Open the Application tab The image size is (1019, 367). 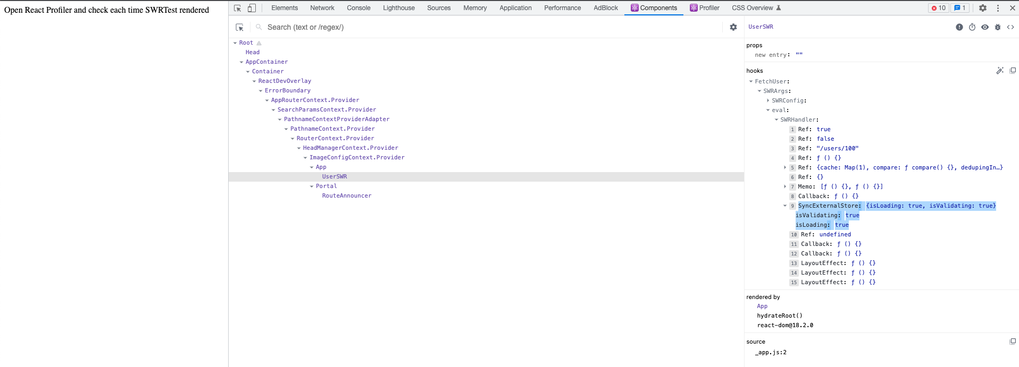(x=515, y=8)
